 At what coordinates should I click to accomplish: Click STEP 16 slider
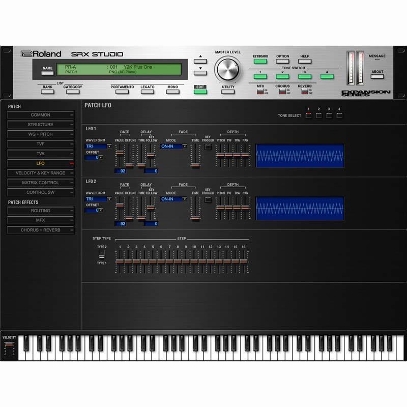(x=244, y=261)
